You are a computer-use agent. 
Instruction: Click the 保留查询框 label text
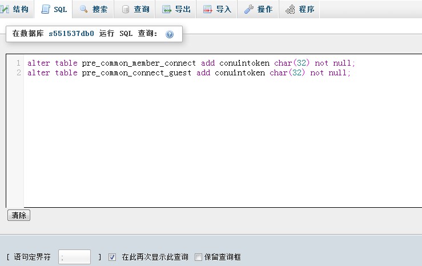(x=222, y=257)
